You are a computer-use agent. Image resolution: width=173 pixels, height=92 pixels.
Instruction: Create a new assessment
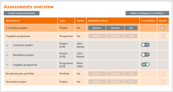click(x=22, y=13)
